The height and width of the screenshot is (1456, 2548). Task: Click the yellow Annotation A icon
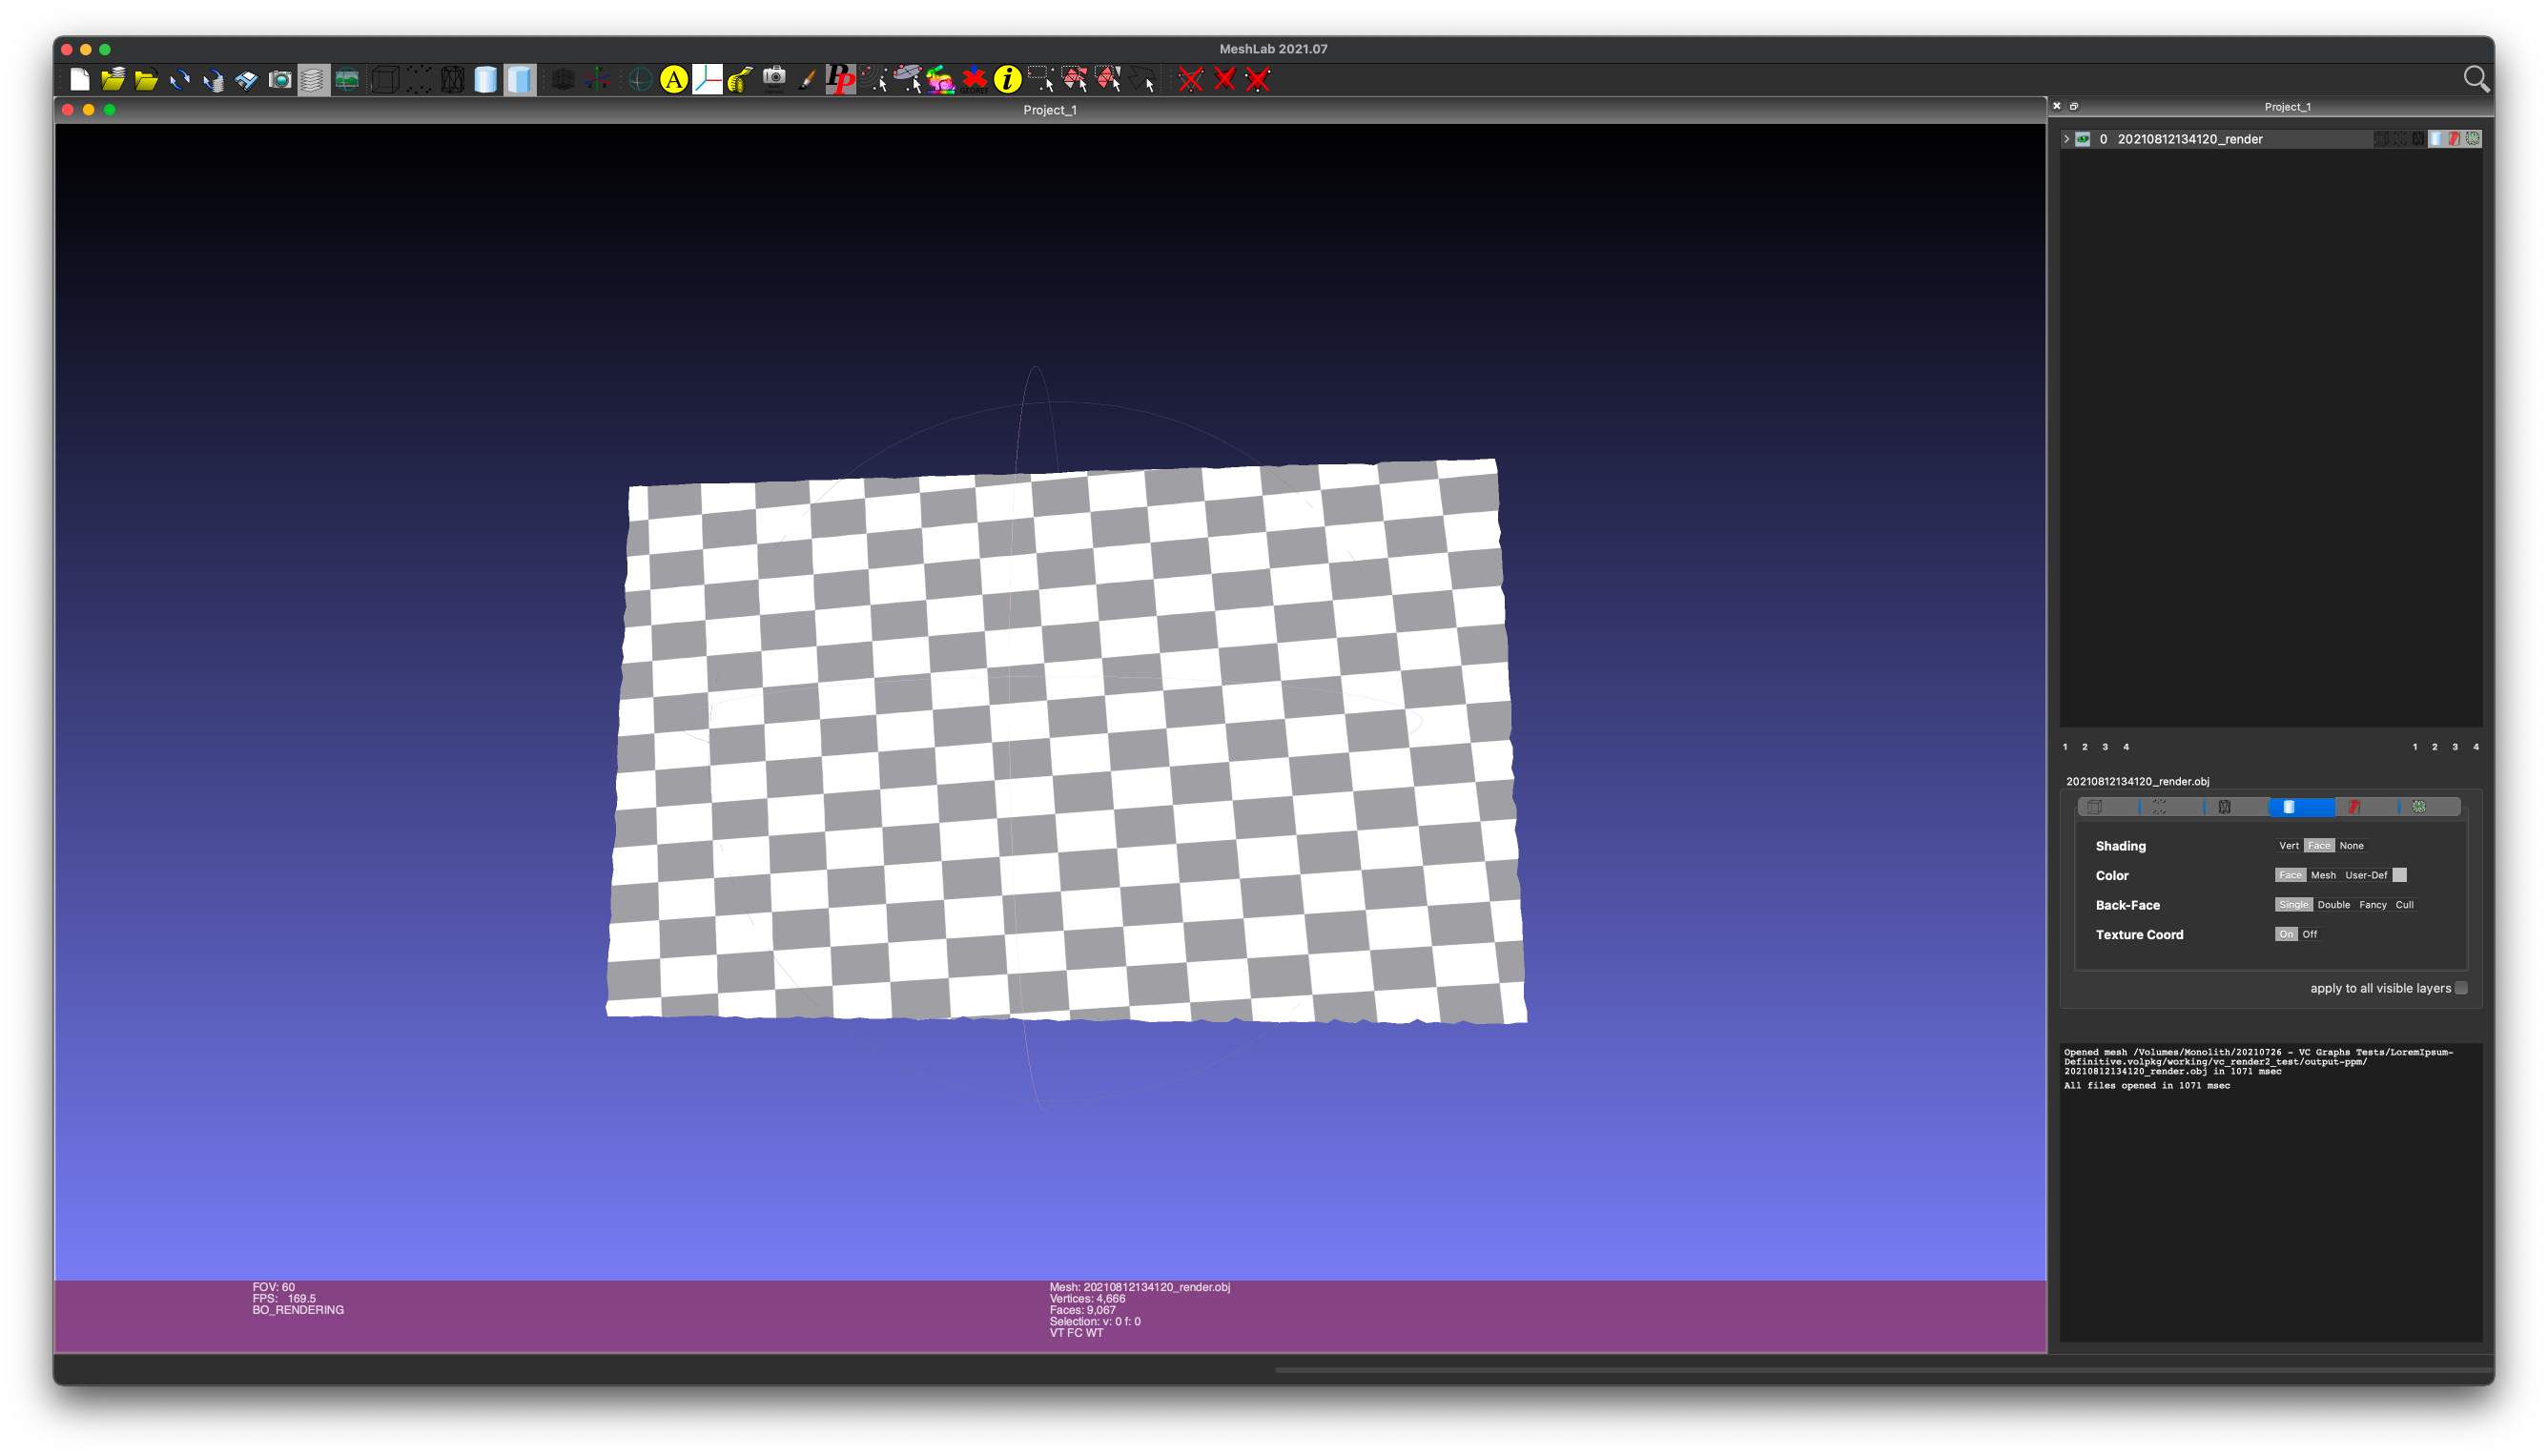[x=674, y=80]
